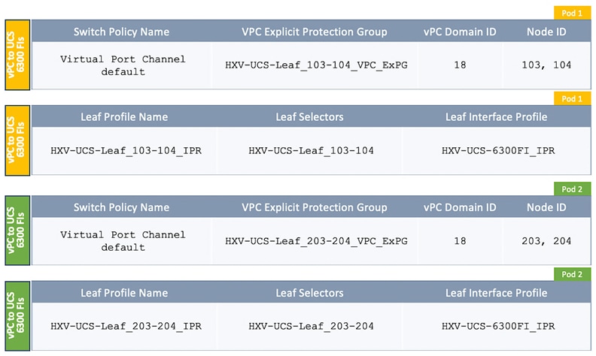Click HXV-UCS-6300FI_IPR beside the HXV-UCS-Leaf_103-104 selector
Screen dimensions: 596x356
pyautogui.click(x=497, y=151)
